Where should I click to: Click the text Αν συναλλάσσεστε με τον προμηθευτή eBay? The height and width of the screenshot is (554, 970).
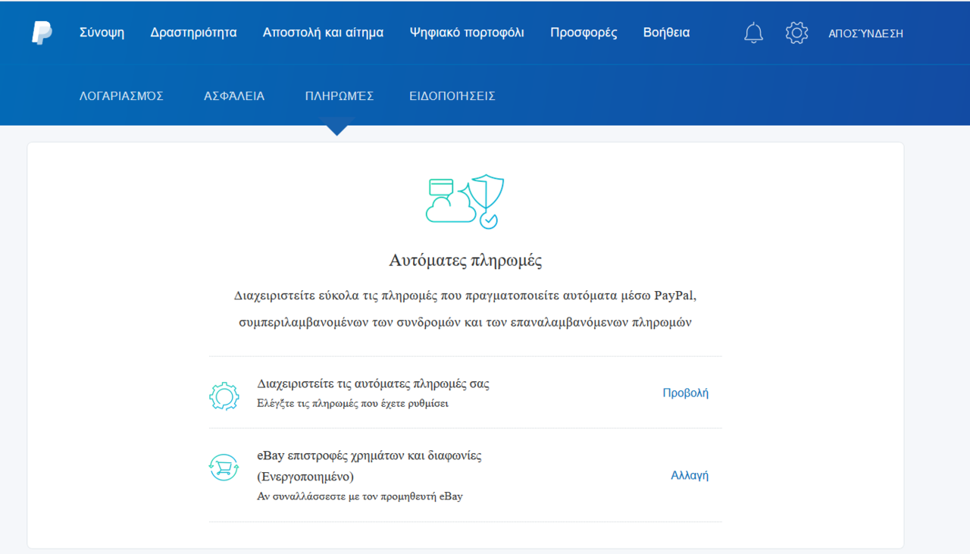(x=360, y=496)
